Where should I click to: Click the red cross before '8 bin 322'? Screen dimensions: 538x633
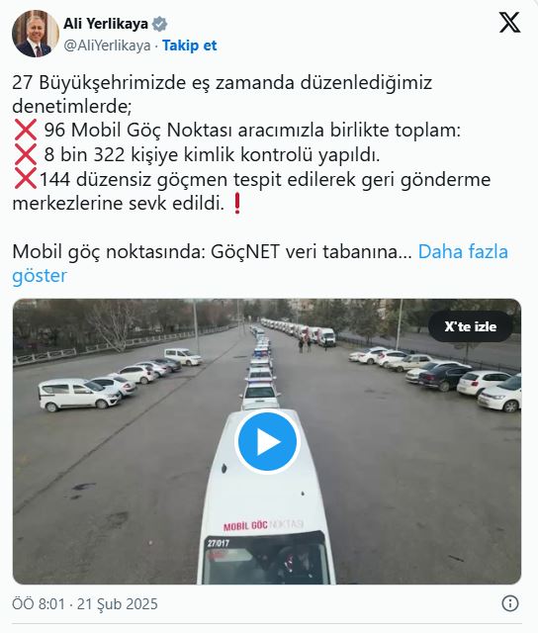[x=26, y=154]
